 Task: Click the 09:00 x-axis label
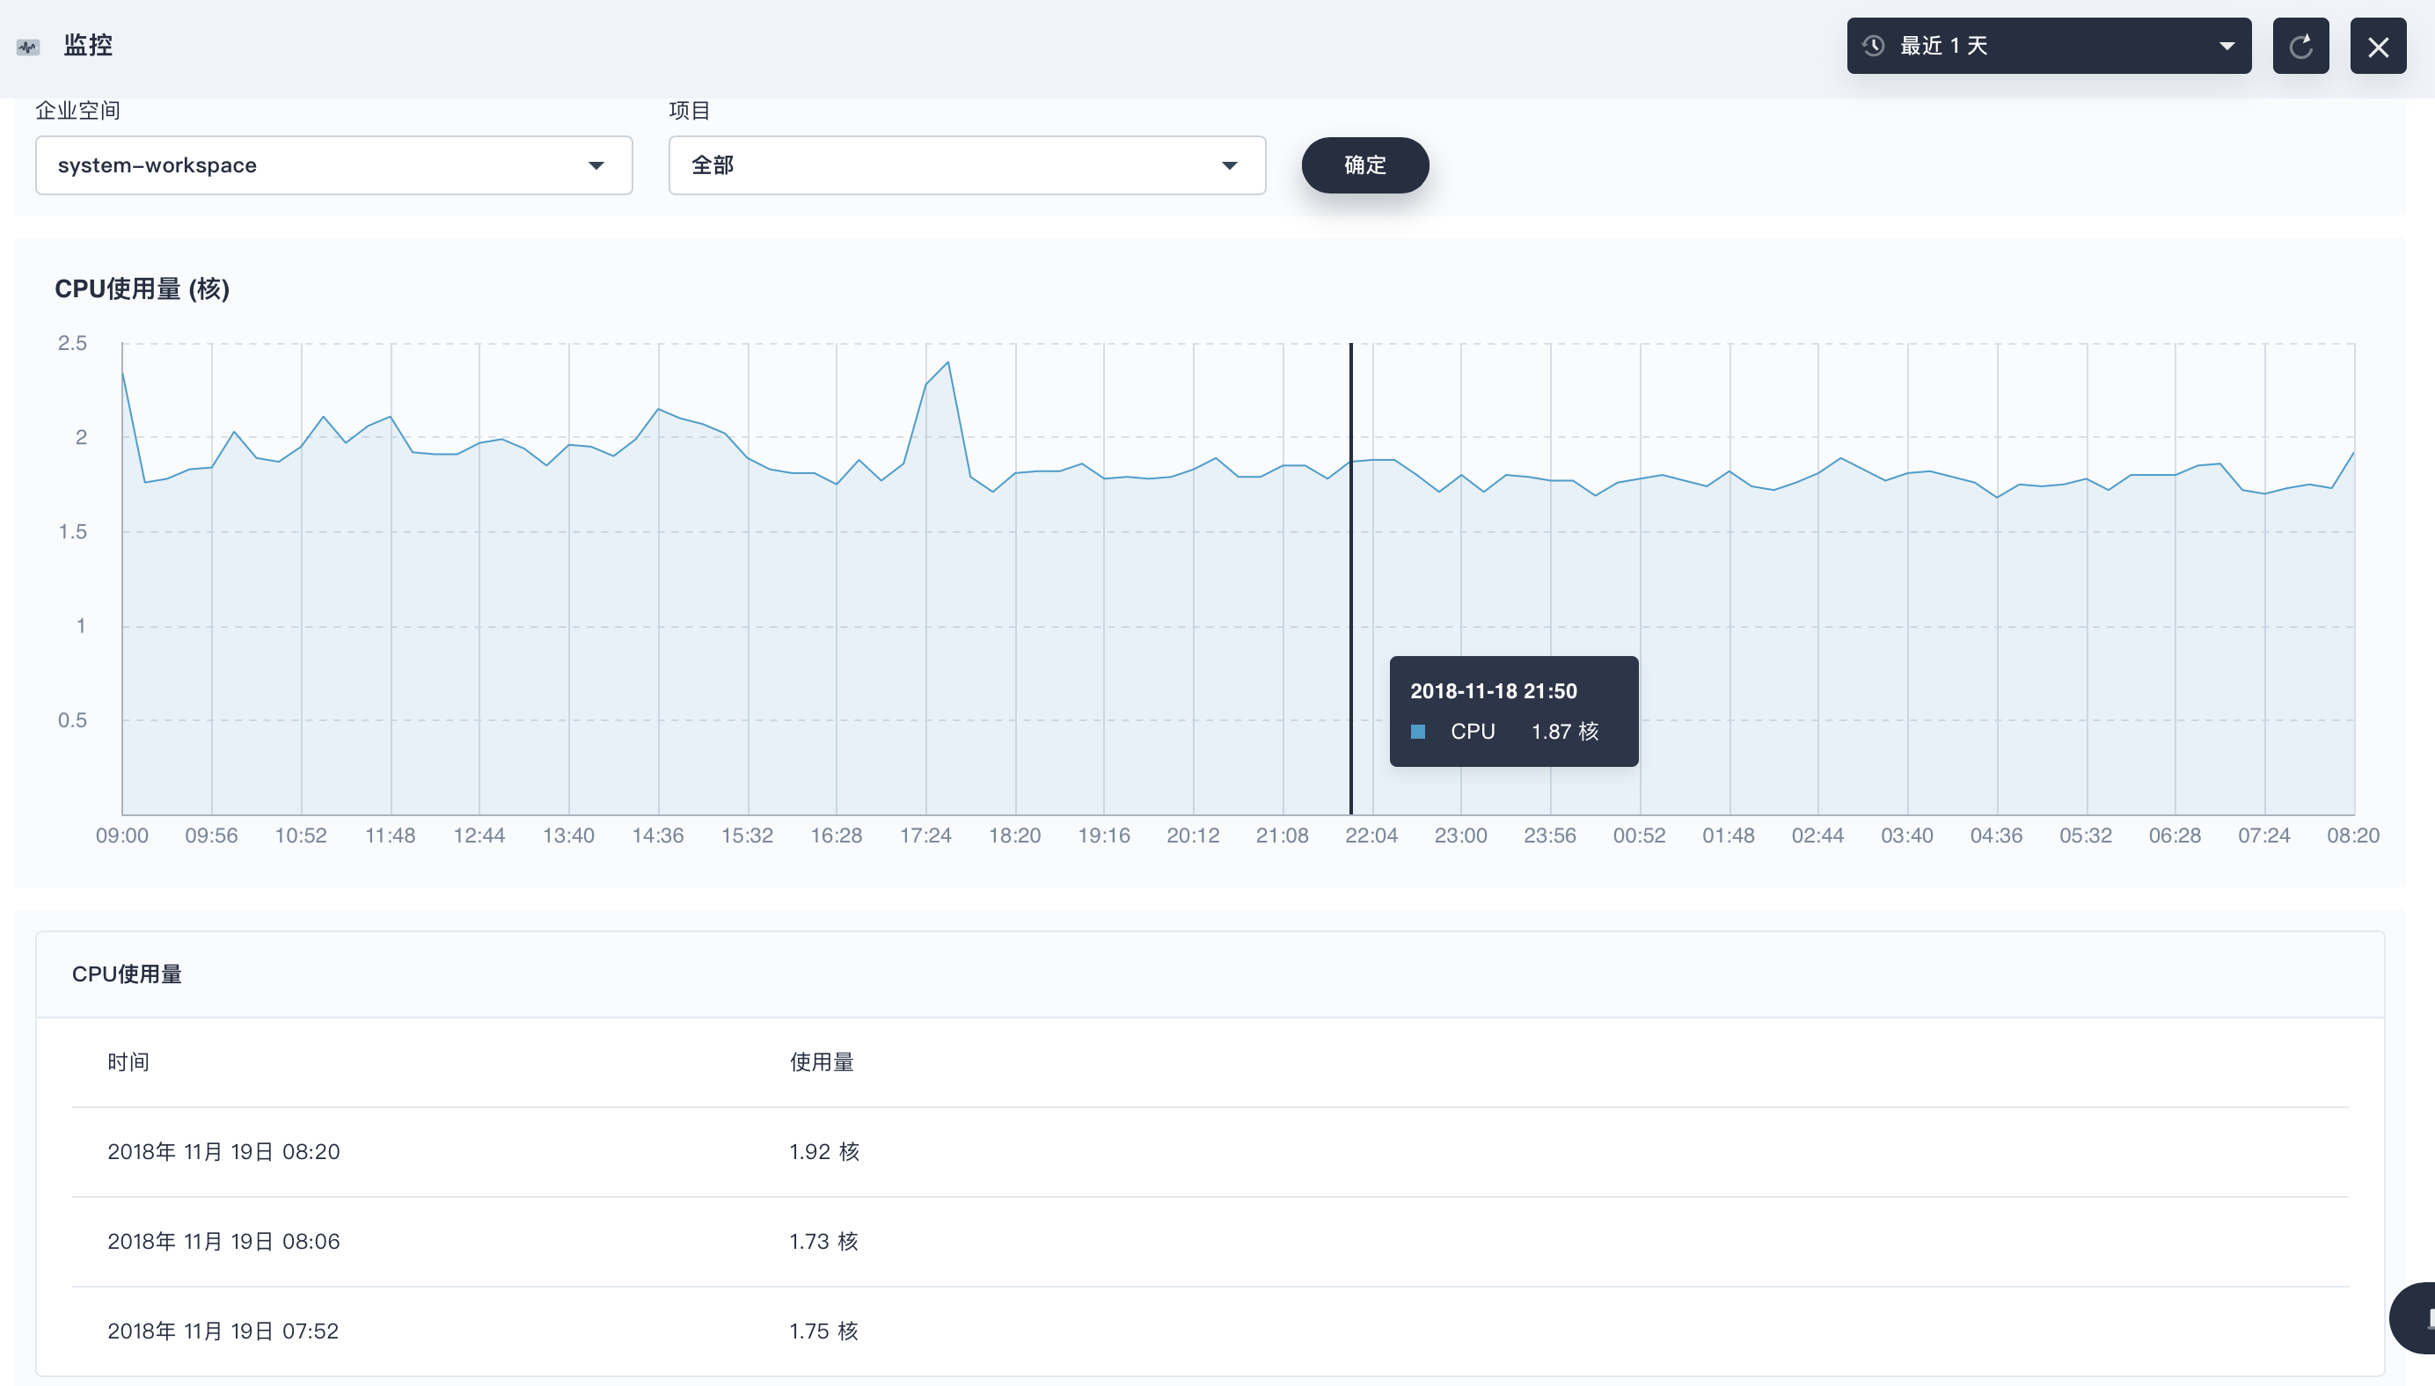click(122, 835)
